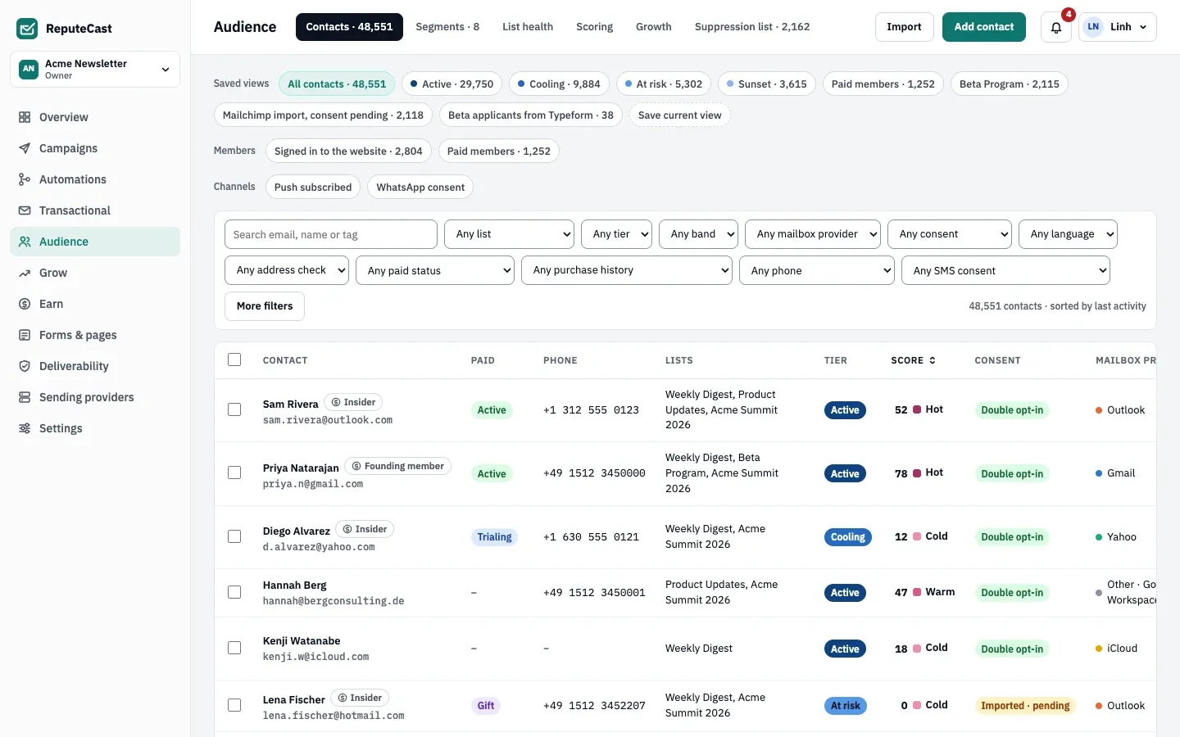Tick the Diego Alvarez row checkbox
1180x737 pixels.
[234, 536]
